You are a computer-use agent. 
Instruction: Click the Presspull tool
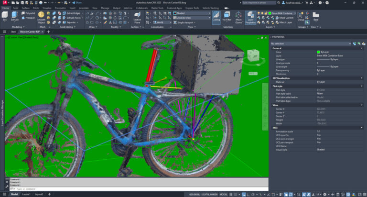pos(28,18)
